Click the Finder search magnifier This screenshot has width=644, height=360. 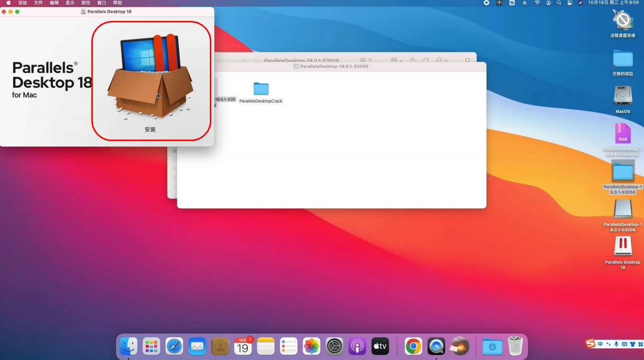click(468, 60)
